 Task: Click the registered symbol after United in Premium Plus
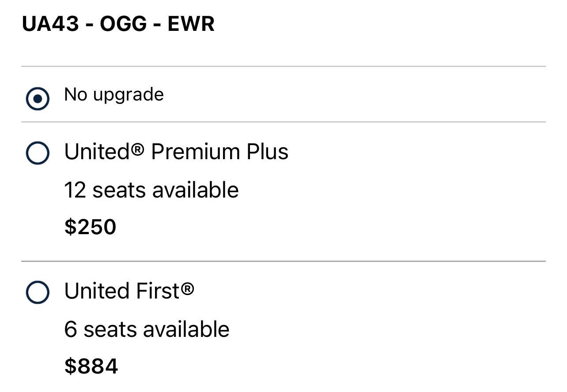(138, 149)
